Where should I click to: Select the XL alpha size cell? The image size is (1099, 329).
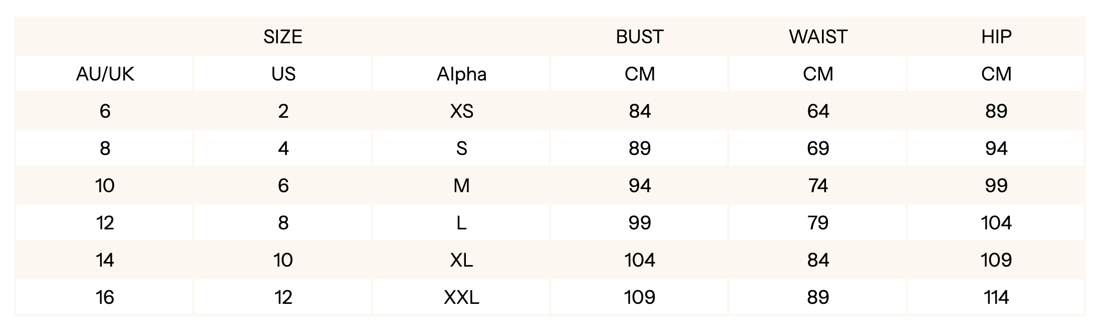tap(461, 260)
